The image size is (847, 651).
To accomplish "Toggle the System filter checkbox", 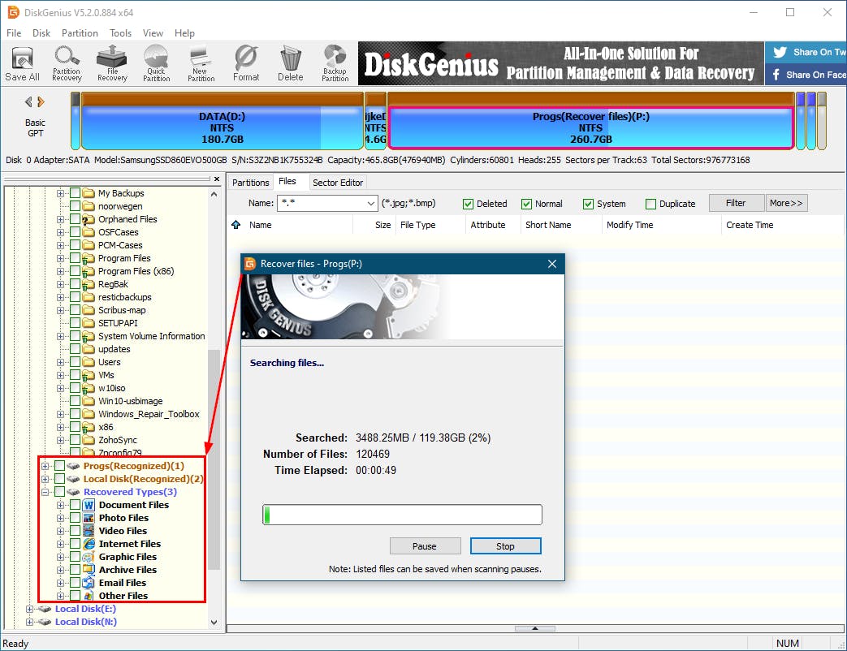I will point(588,204).
